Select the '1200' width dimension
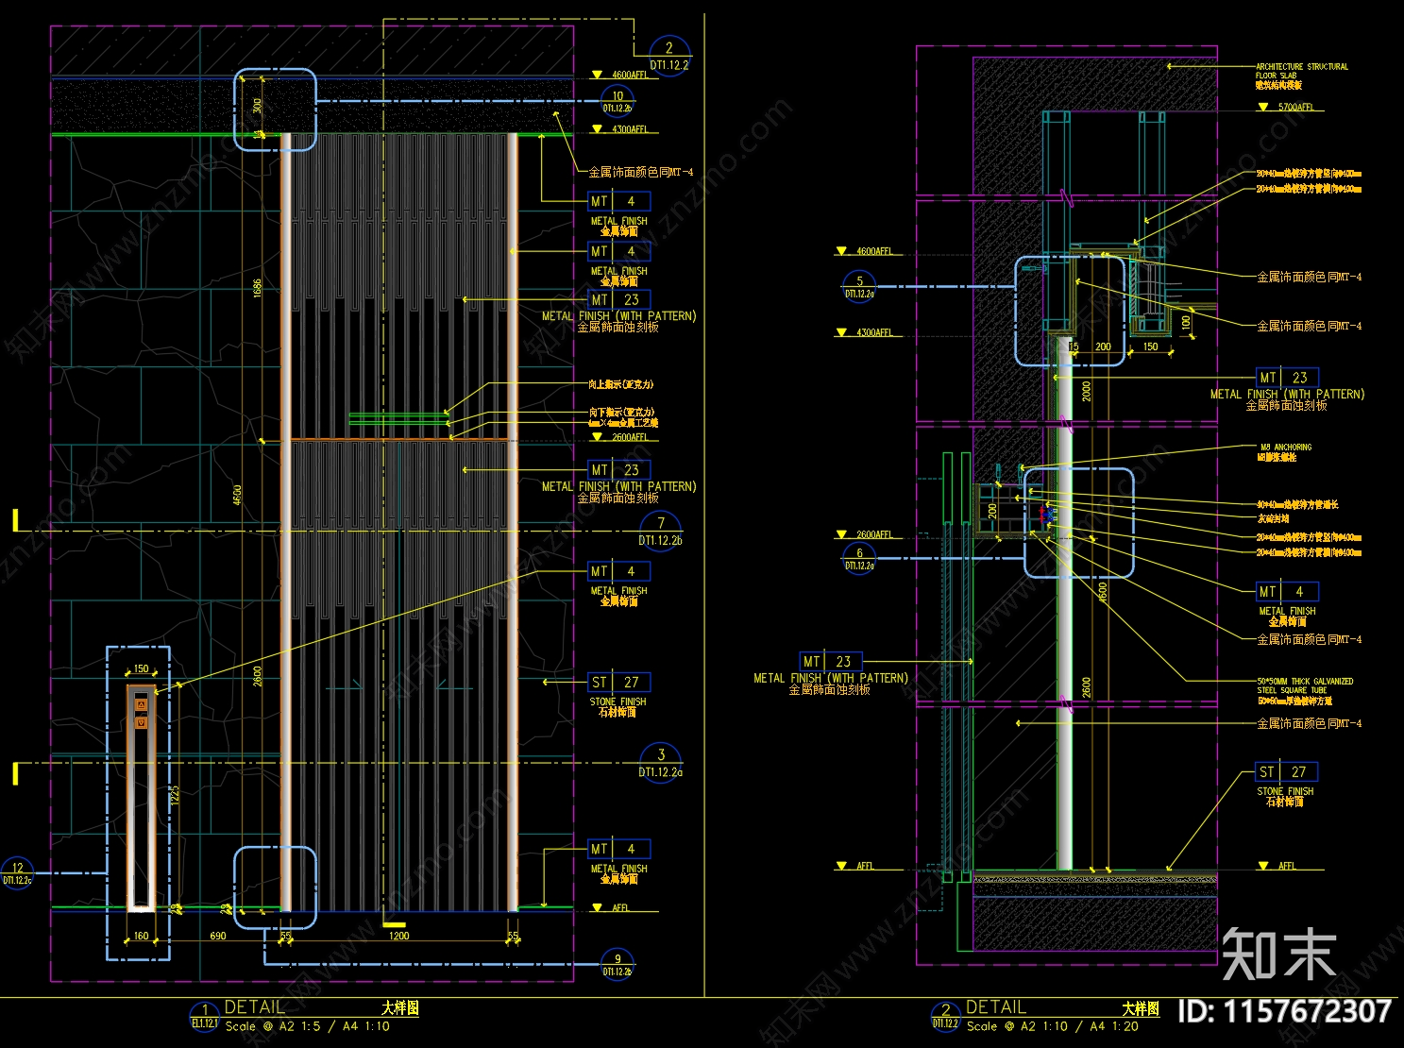The height and width of the screenshot is (1048, 1404). [399, 936]
